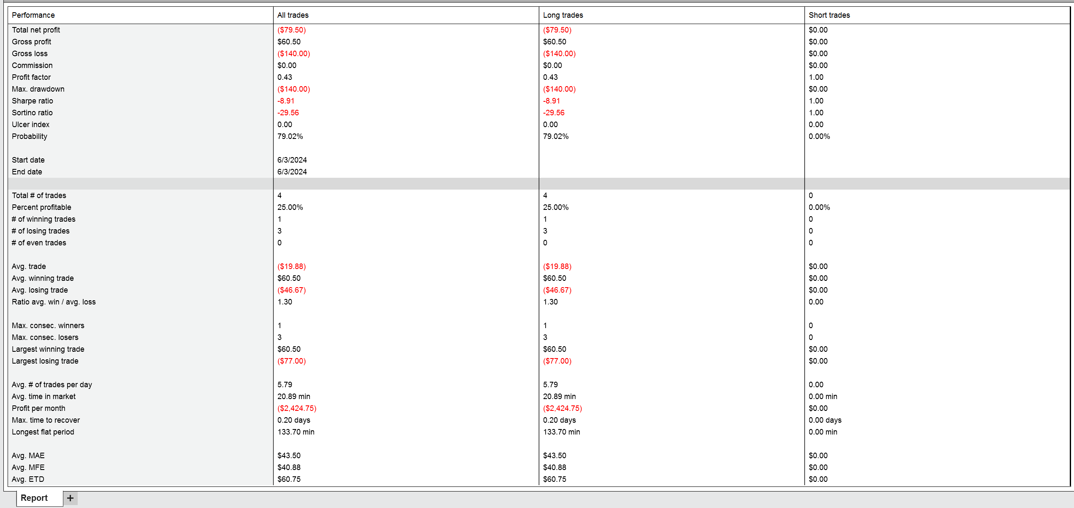Image resolution: width=1074 pixels, height=508 pixels.
Task: Click the Start date value 6/3/2024
Action: point(292,160)
